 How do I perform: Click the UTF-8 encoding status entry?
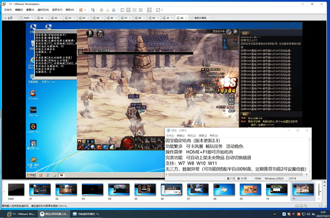click(292, 178)
